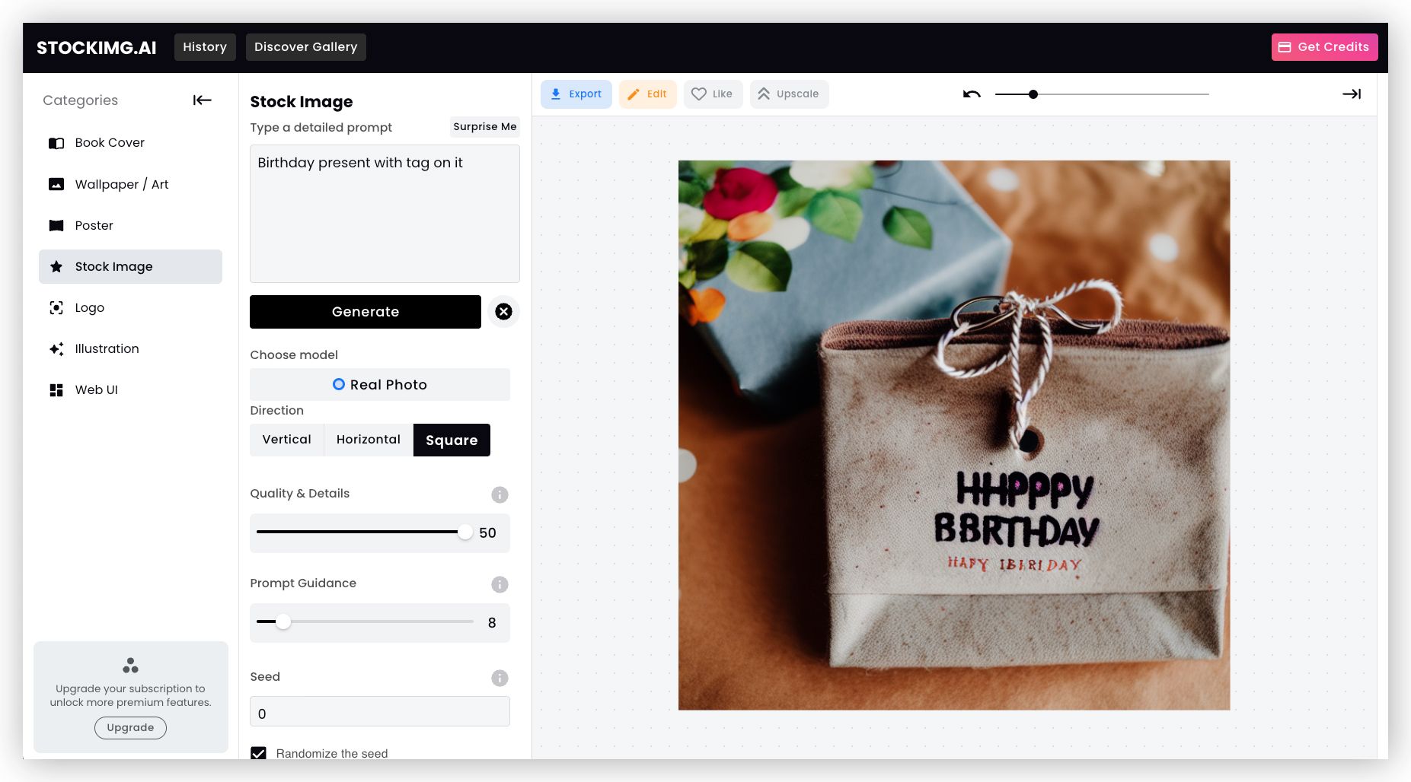Viewport: 1411px width, 782px height.
Task: Toggle the Randomize the seed checkbox
Action: click(259, 753)
